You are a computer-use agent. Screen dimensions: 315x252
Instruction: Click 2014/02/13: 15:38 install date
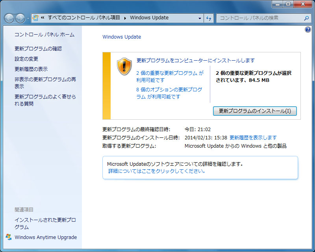pos(206,138)
